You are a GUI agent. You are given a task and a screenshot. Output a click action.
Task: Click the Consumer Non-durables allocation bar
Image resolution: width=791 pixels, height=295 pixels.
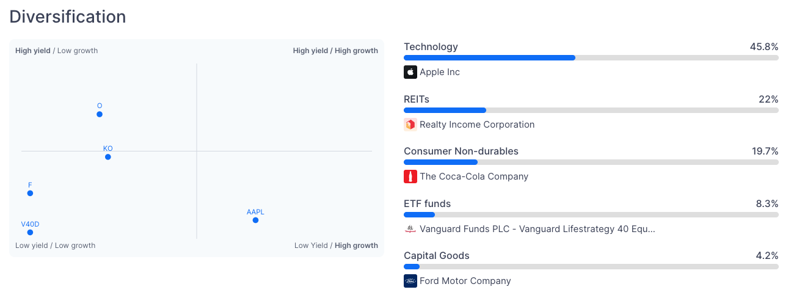pos(591,162)
